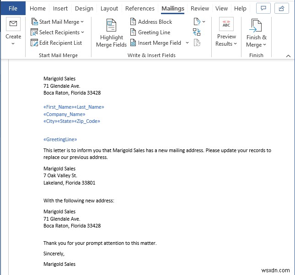Toggle Preview Results ABC icon

pos(226,24)
